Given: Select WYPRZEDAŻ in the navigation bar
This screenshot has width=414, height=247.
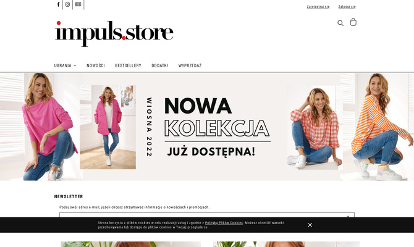Looking at the screenshot, I should pos(190,65).
